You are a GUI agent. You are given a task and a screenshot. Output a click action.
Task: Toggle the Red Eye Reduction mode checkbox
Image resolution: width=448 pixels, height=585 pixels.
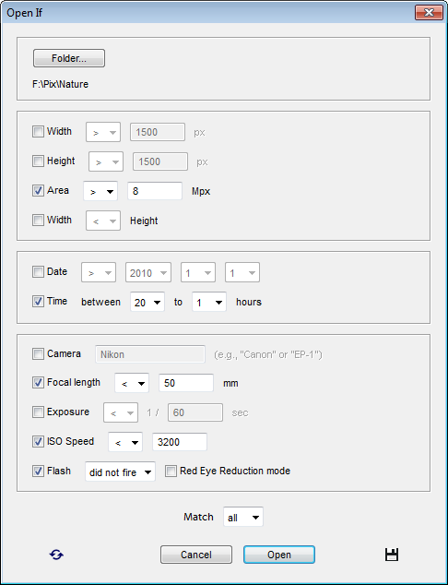point(171,471)
